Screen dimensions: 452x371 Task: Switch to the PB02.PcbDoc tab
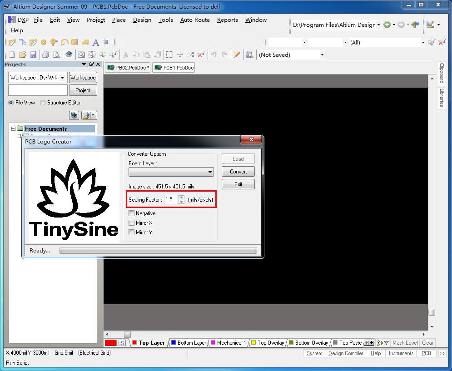128,68
